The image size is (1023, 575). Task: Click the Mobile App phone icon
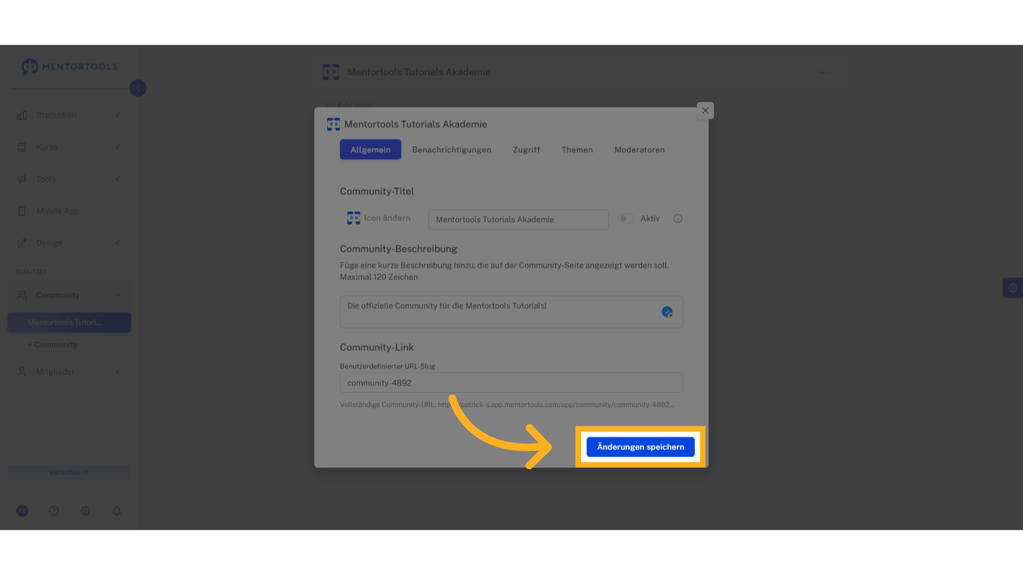pyautogui.click(x=22, y=211)
